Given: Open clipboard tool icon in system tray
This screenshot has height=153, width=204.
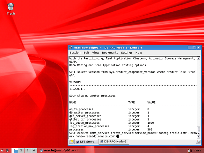Looking at the screenshot, I should pos(190,151).
